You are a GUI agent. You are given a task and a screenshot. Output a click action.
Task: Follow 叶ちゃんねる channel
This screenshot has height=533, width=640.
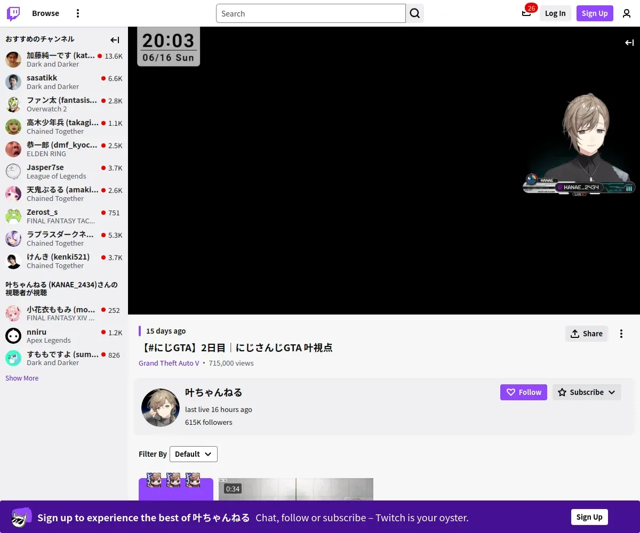tap(524, 392)
